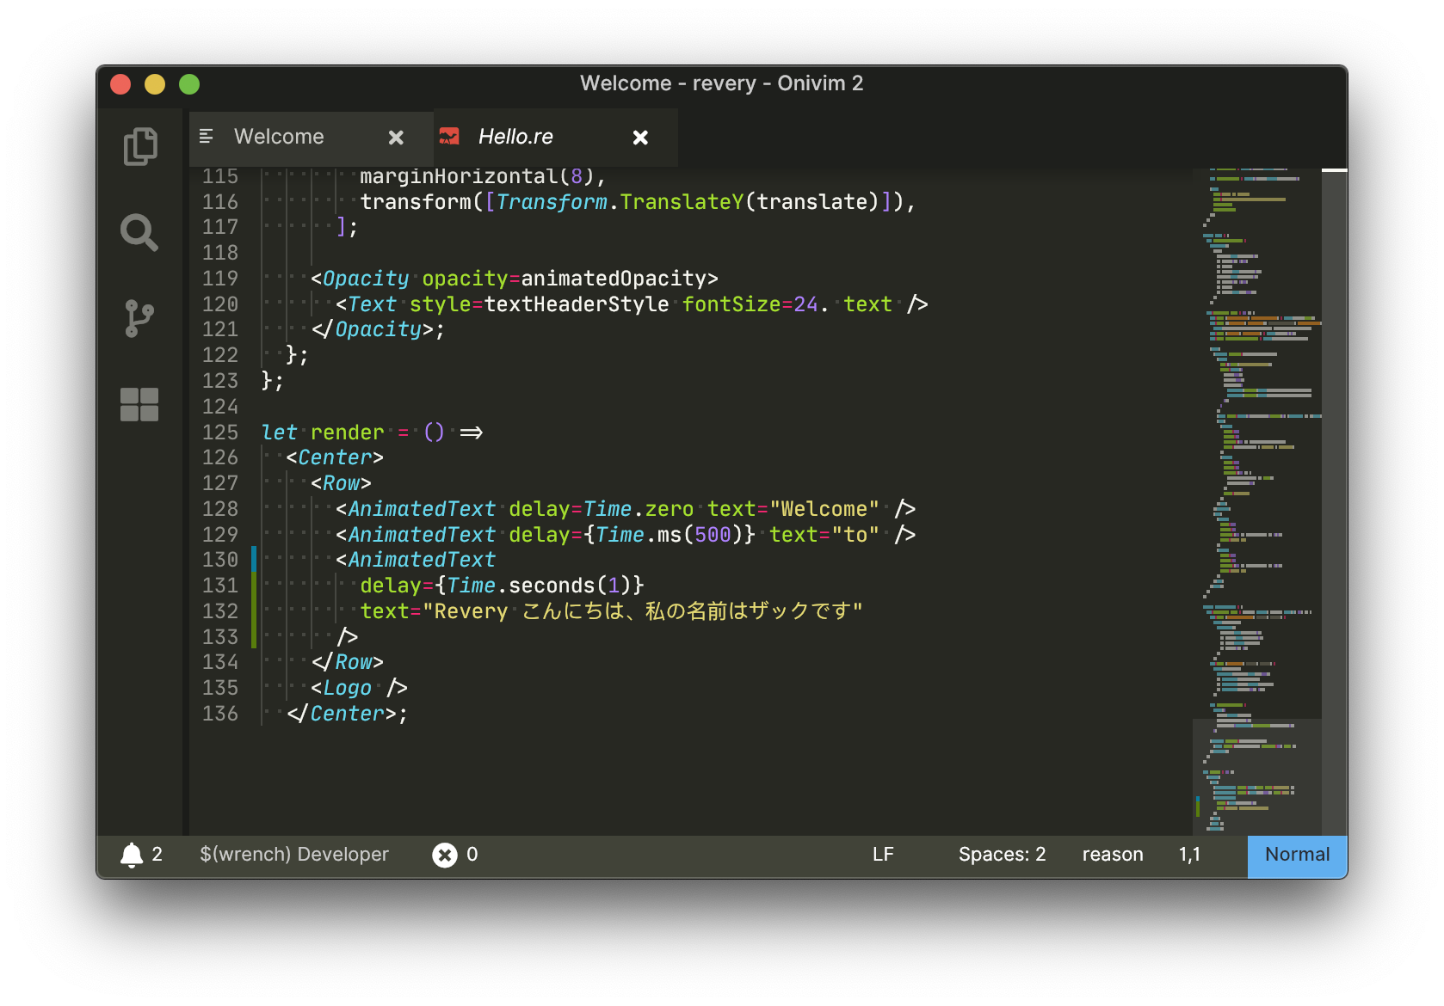
Task: Close the Welcome tab
Action: pos(396,138)
